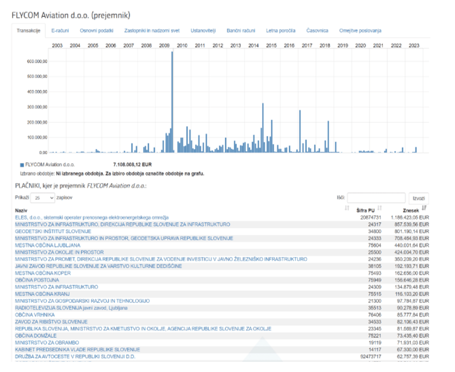Open the Osnovni podatki tab
Viewport: 455px width, 372px height.
pos(97,31)
